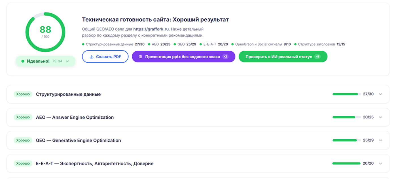This screenshot has height=179, width=396.
Task: Click the Хорошо badge on AEO row
Action: 23,117
